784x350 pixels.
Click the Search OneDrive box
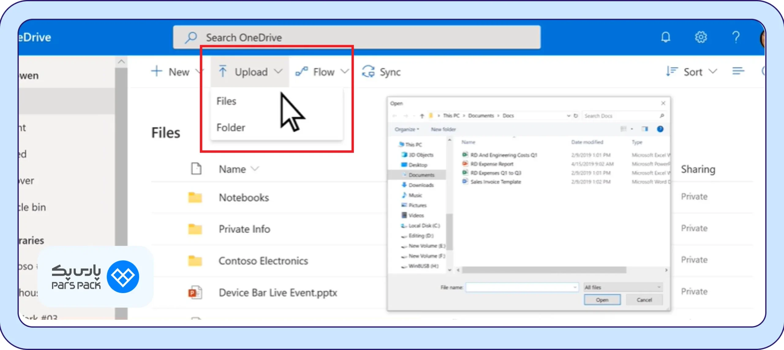pyautogui.click(x=357, y=37)
